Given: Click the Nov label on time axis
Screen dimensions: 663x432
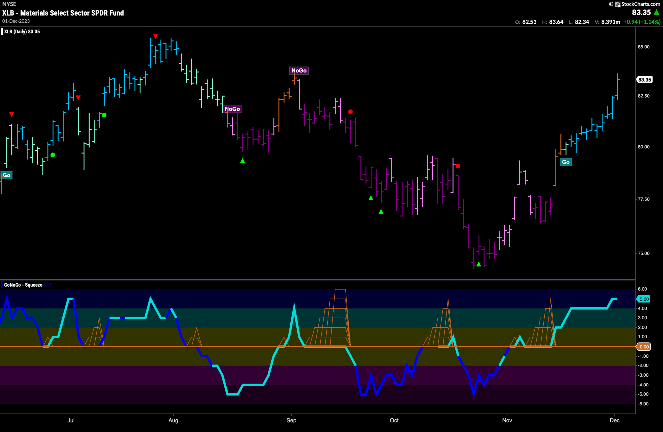Looking at the screenshot, I should pyautogui.click(x=507, y=420).
